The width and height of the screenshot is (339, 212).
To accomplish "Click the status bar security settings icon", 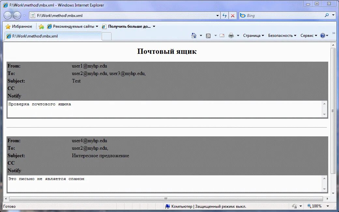I will click(x=294, y=206).
